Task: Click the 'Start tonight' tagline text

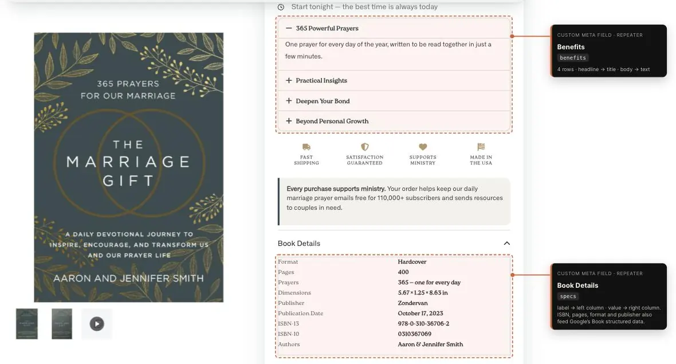Action: tap(364, 7)
